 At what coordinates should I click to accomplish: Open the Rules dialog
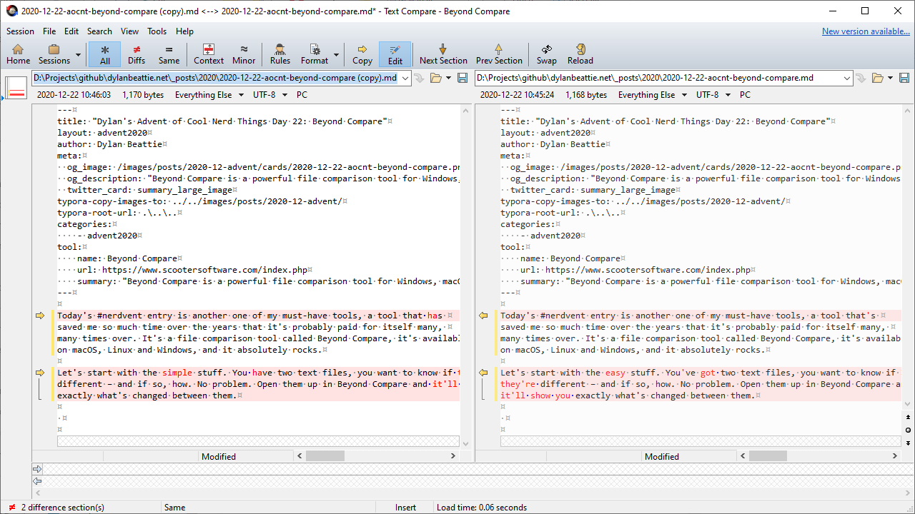(280, 54)
